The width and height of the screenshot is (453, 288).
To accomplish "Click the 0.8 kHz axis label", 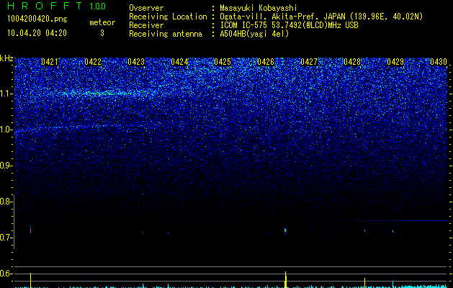I will point(6,202).
